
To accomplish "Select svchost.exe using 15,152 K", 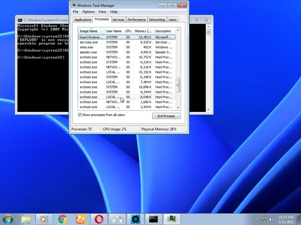I will 127,72.
